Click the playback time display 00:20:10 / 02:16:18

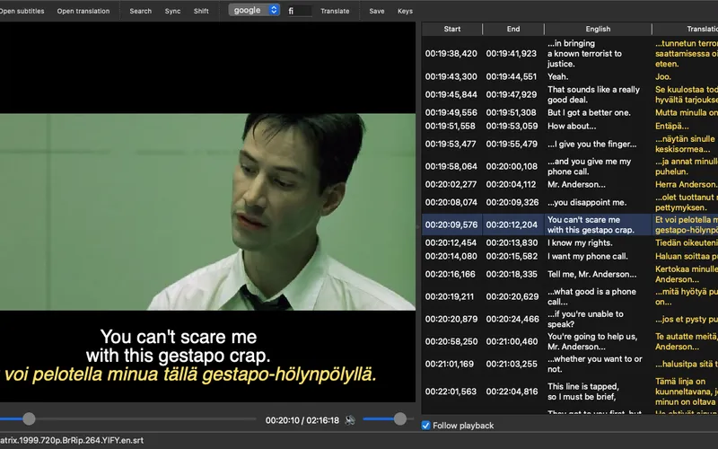(x=302, y=420)
